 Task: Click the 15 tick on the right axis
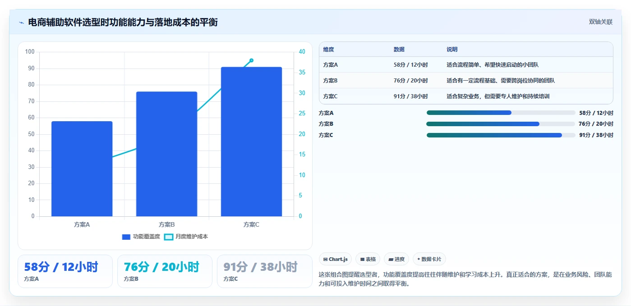tap(302, 155)
